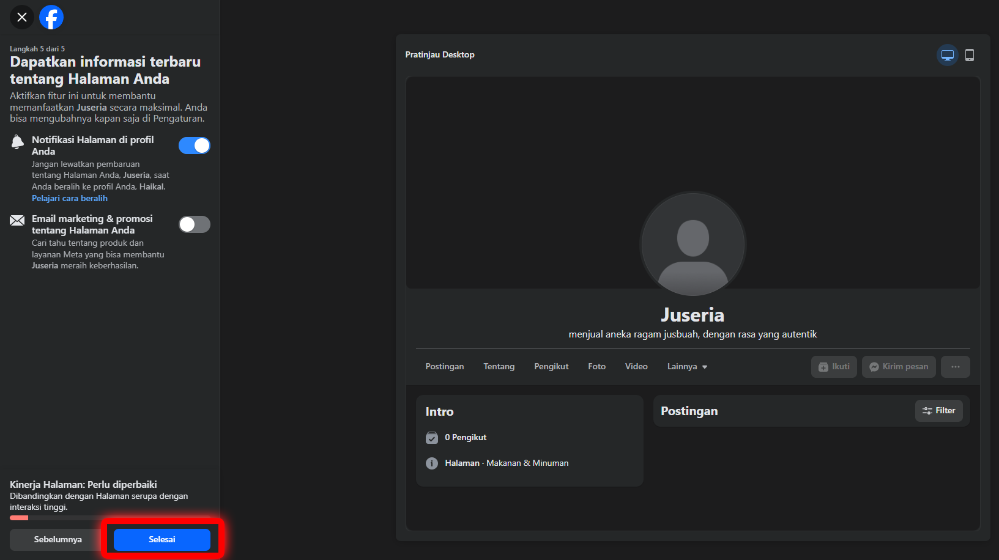Click the blue Selesai button

pos(162,539)
